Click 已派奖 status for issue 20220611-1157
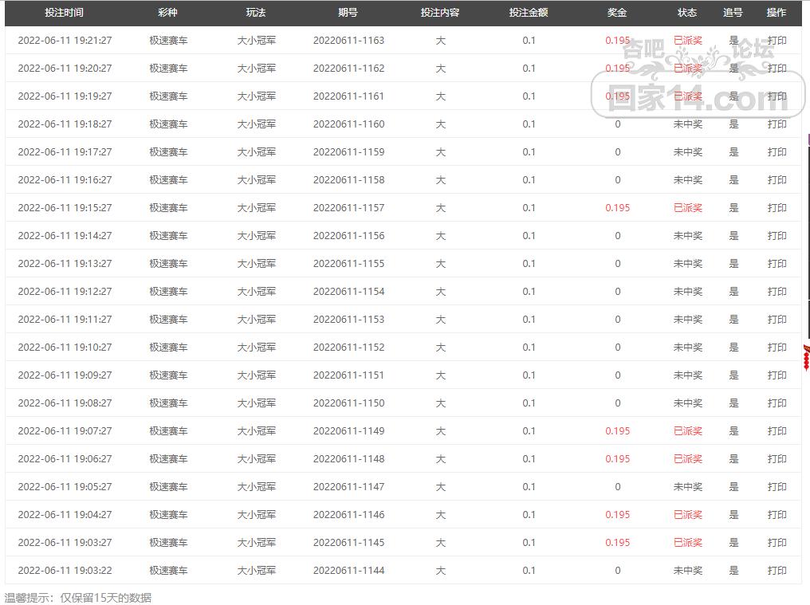Screen dimensions: 810x605 (x=687, y=208)
